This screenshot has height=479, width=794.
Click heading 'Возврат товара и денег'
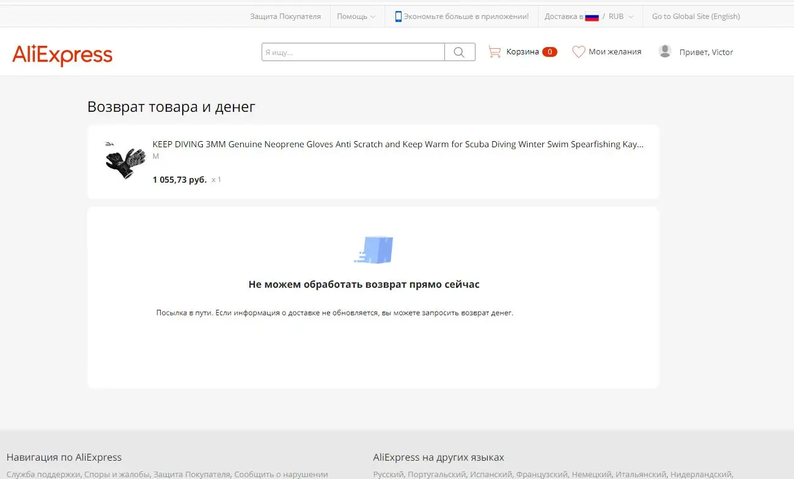171,107
